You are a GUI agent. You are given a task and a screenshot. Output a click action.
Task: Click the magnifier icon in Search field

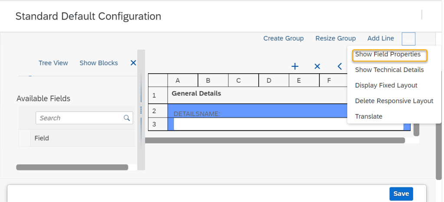tap(127, 118)
